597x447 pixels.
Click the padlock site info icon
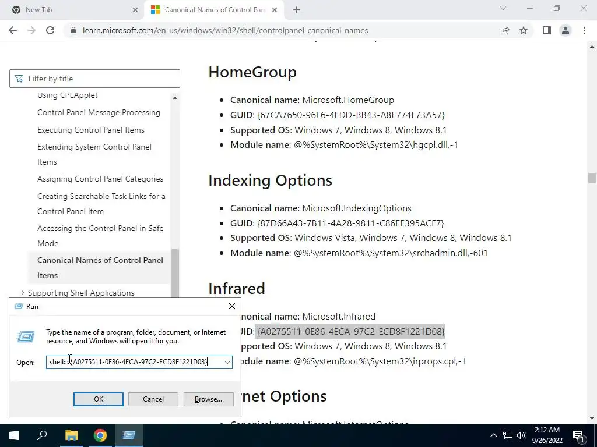coord(74,30)
